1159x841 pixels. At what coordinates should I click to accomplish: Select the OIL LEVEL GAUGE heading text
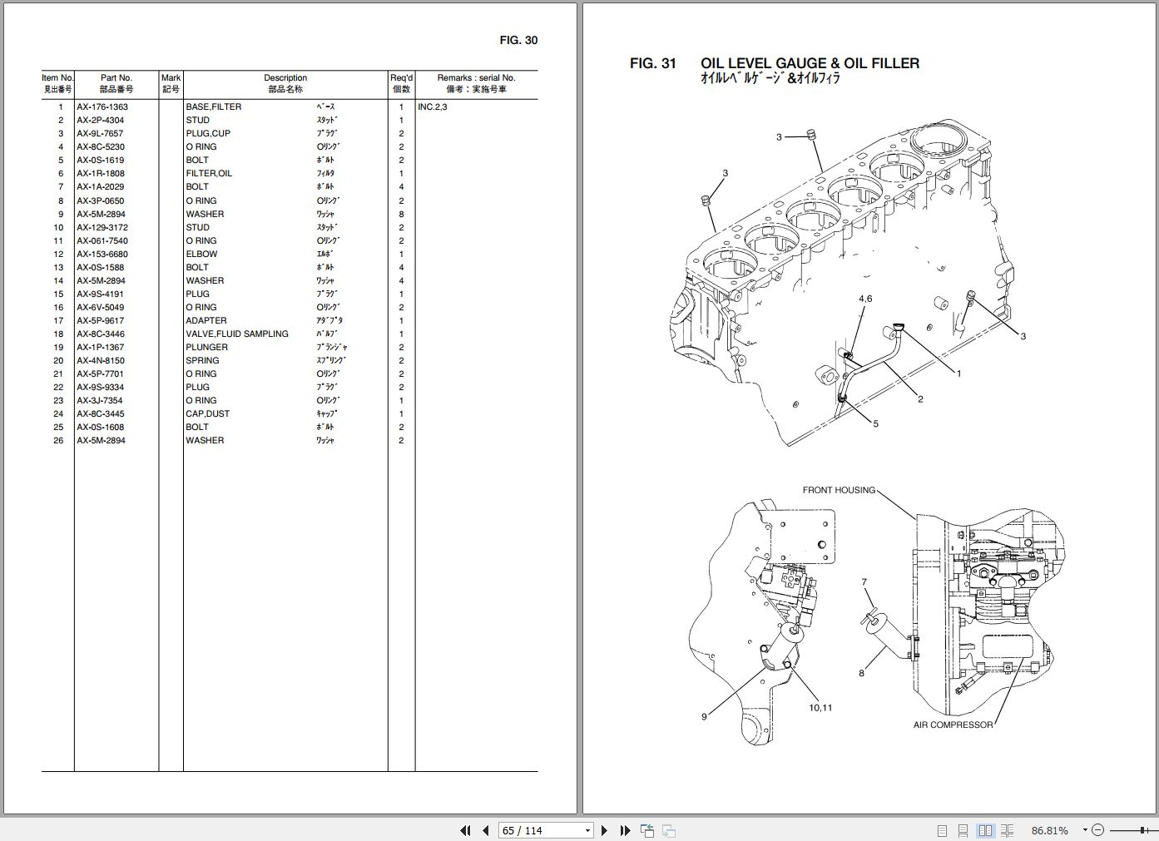(x=810, y=62)
